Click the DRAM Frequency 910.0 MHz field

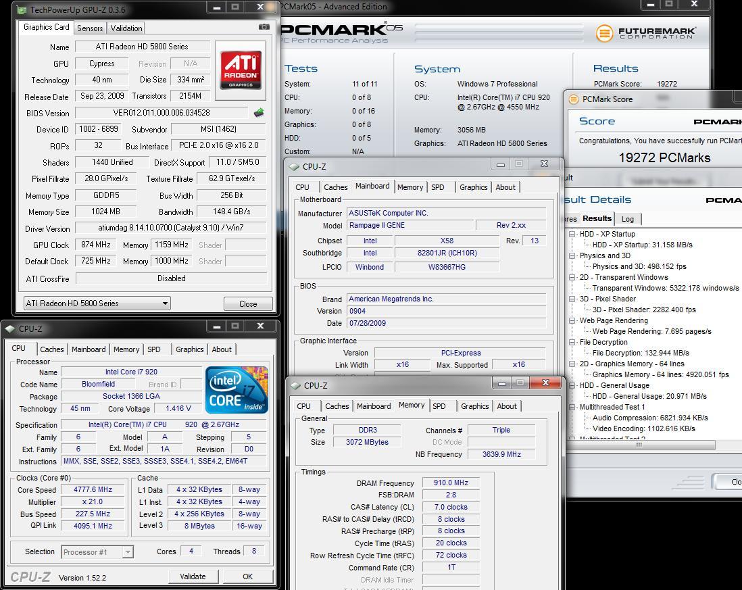[451, 483]
